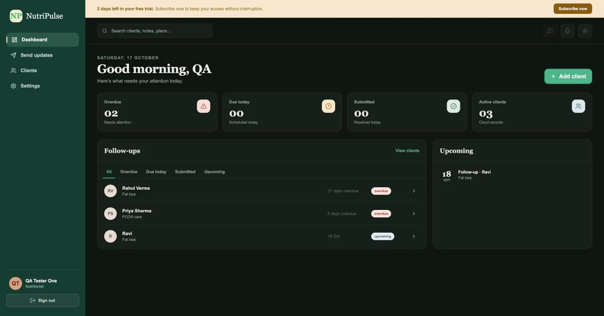Click '2 days left in your free trial' text

(x=125, y=9)
